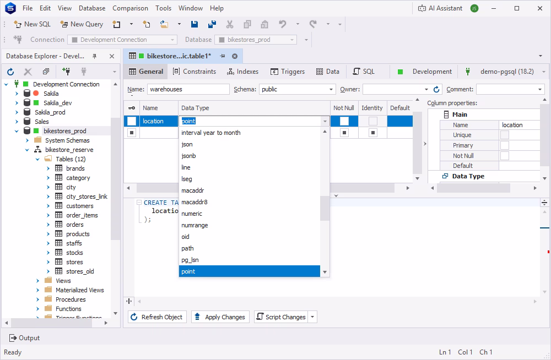The image size is (551, 360).
Task: Toggle Not Null checkbox for location row
Action: 344,121
